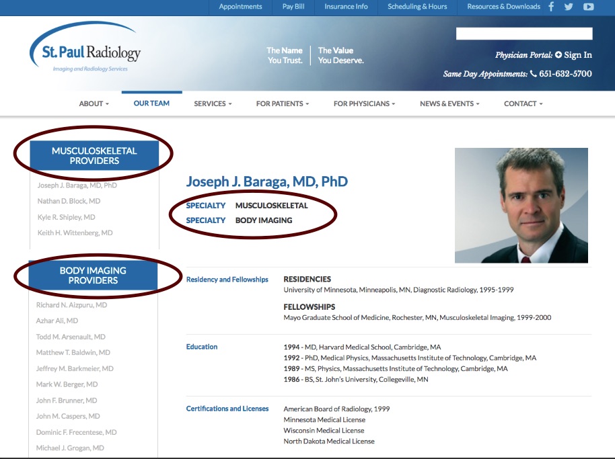
Task: Click the search input field in header
Action: pos(524,34)
